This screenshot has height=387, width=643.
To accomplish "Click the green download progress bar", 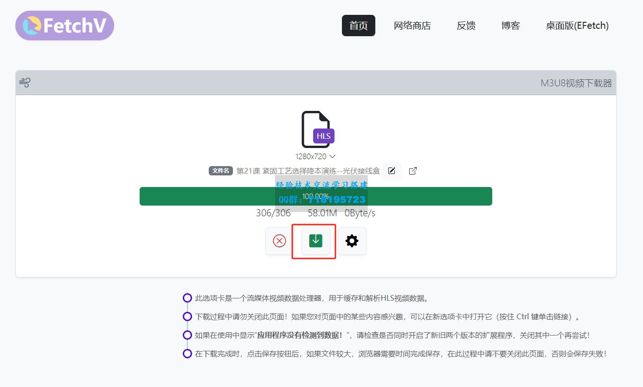I will (315, 196).
